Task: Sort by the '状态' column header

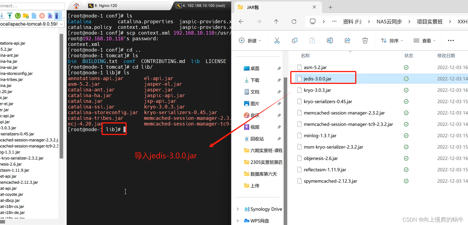Action: click(x=409, y=56)
